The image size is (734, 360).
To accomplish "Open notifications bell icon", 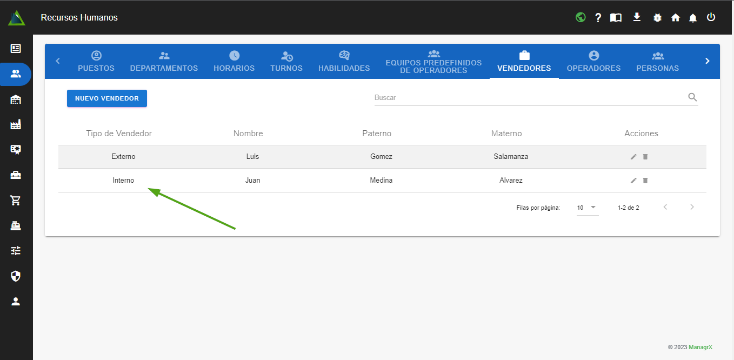I will pyautogui.click(x=693, y=17).
